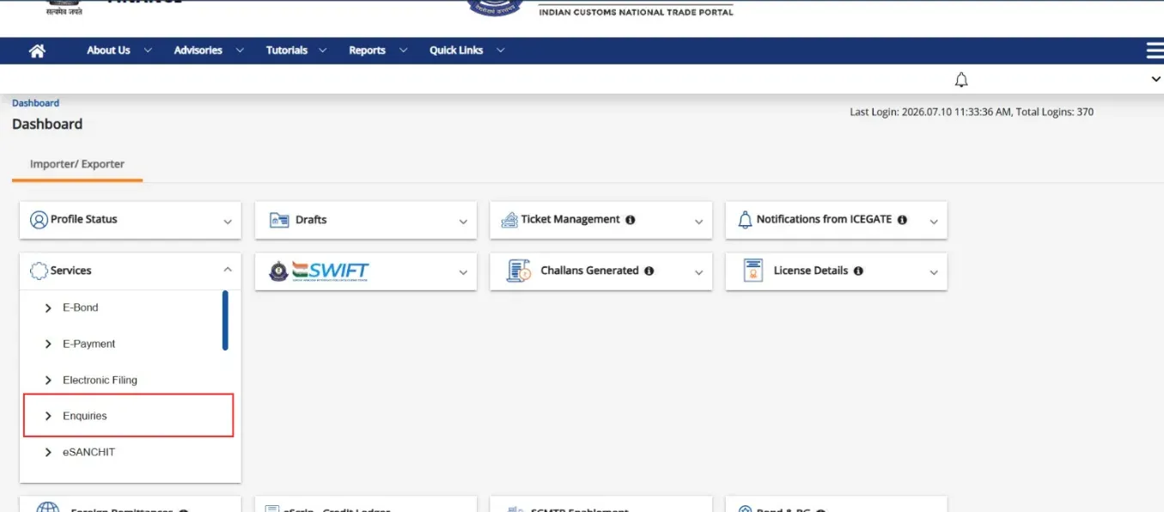Click the SWIFT logo

pos(318,271)
